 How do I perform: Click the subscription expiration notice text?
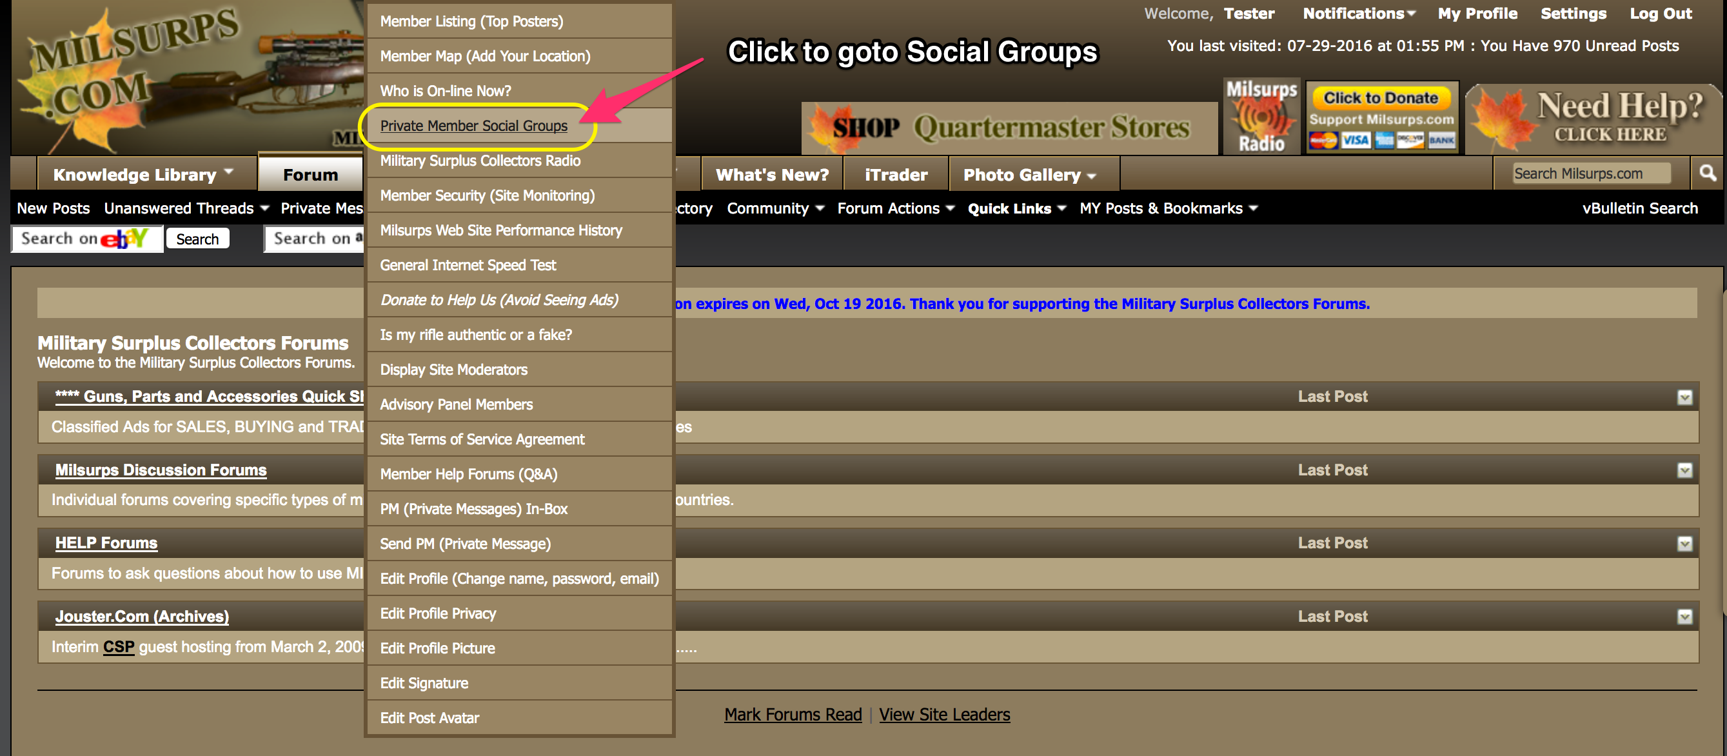pos(1021,304)
